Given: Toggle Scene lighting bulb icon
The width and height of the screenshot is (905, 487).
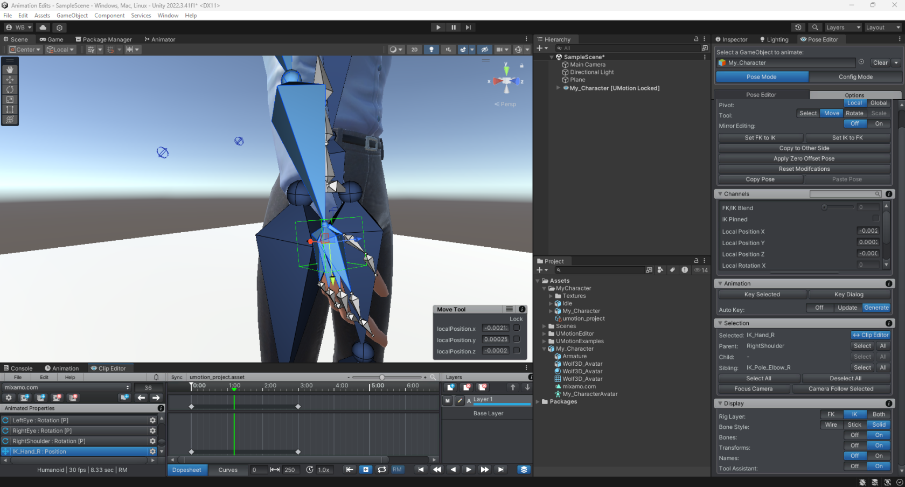Looking at the screenshot, I should pos(431,50).
